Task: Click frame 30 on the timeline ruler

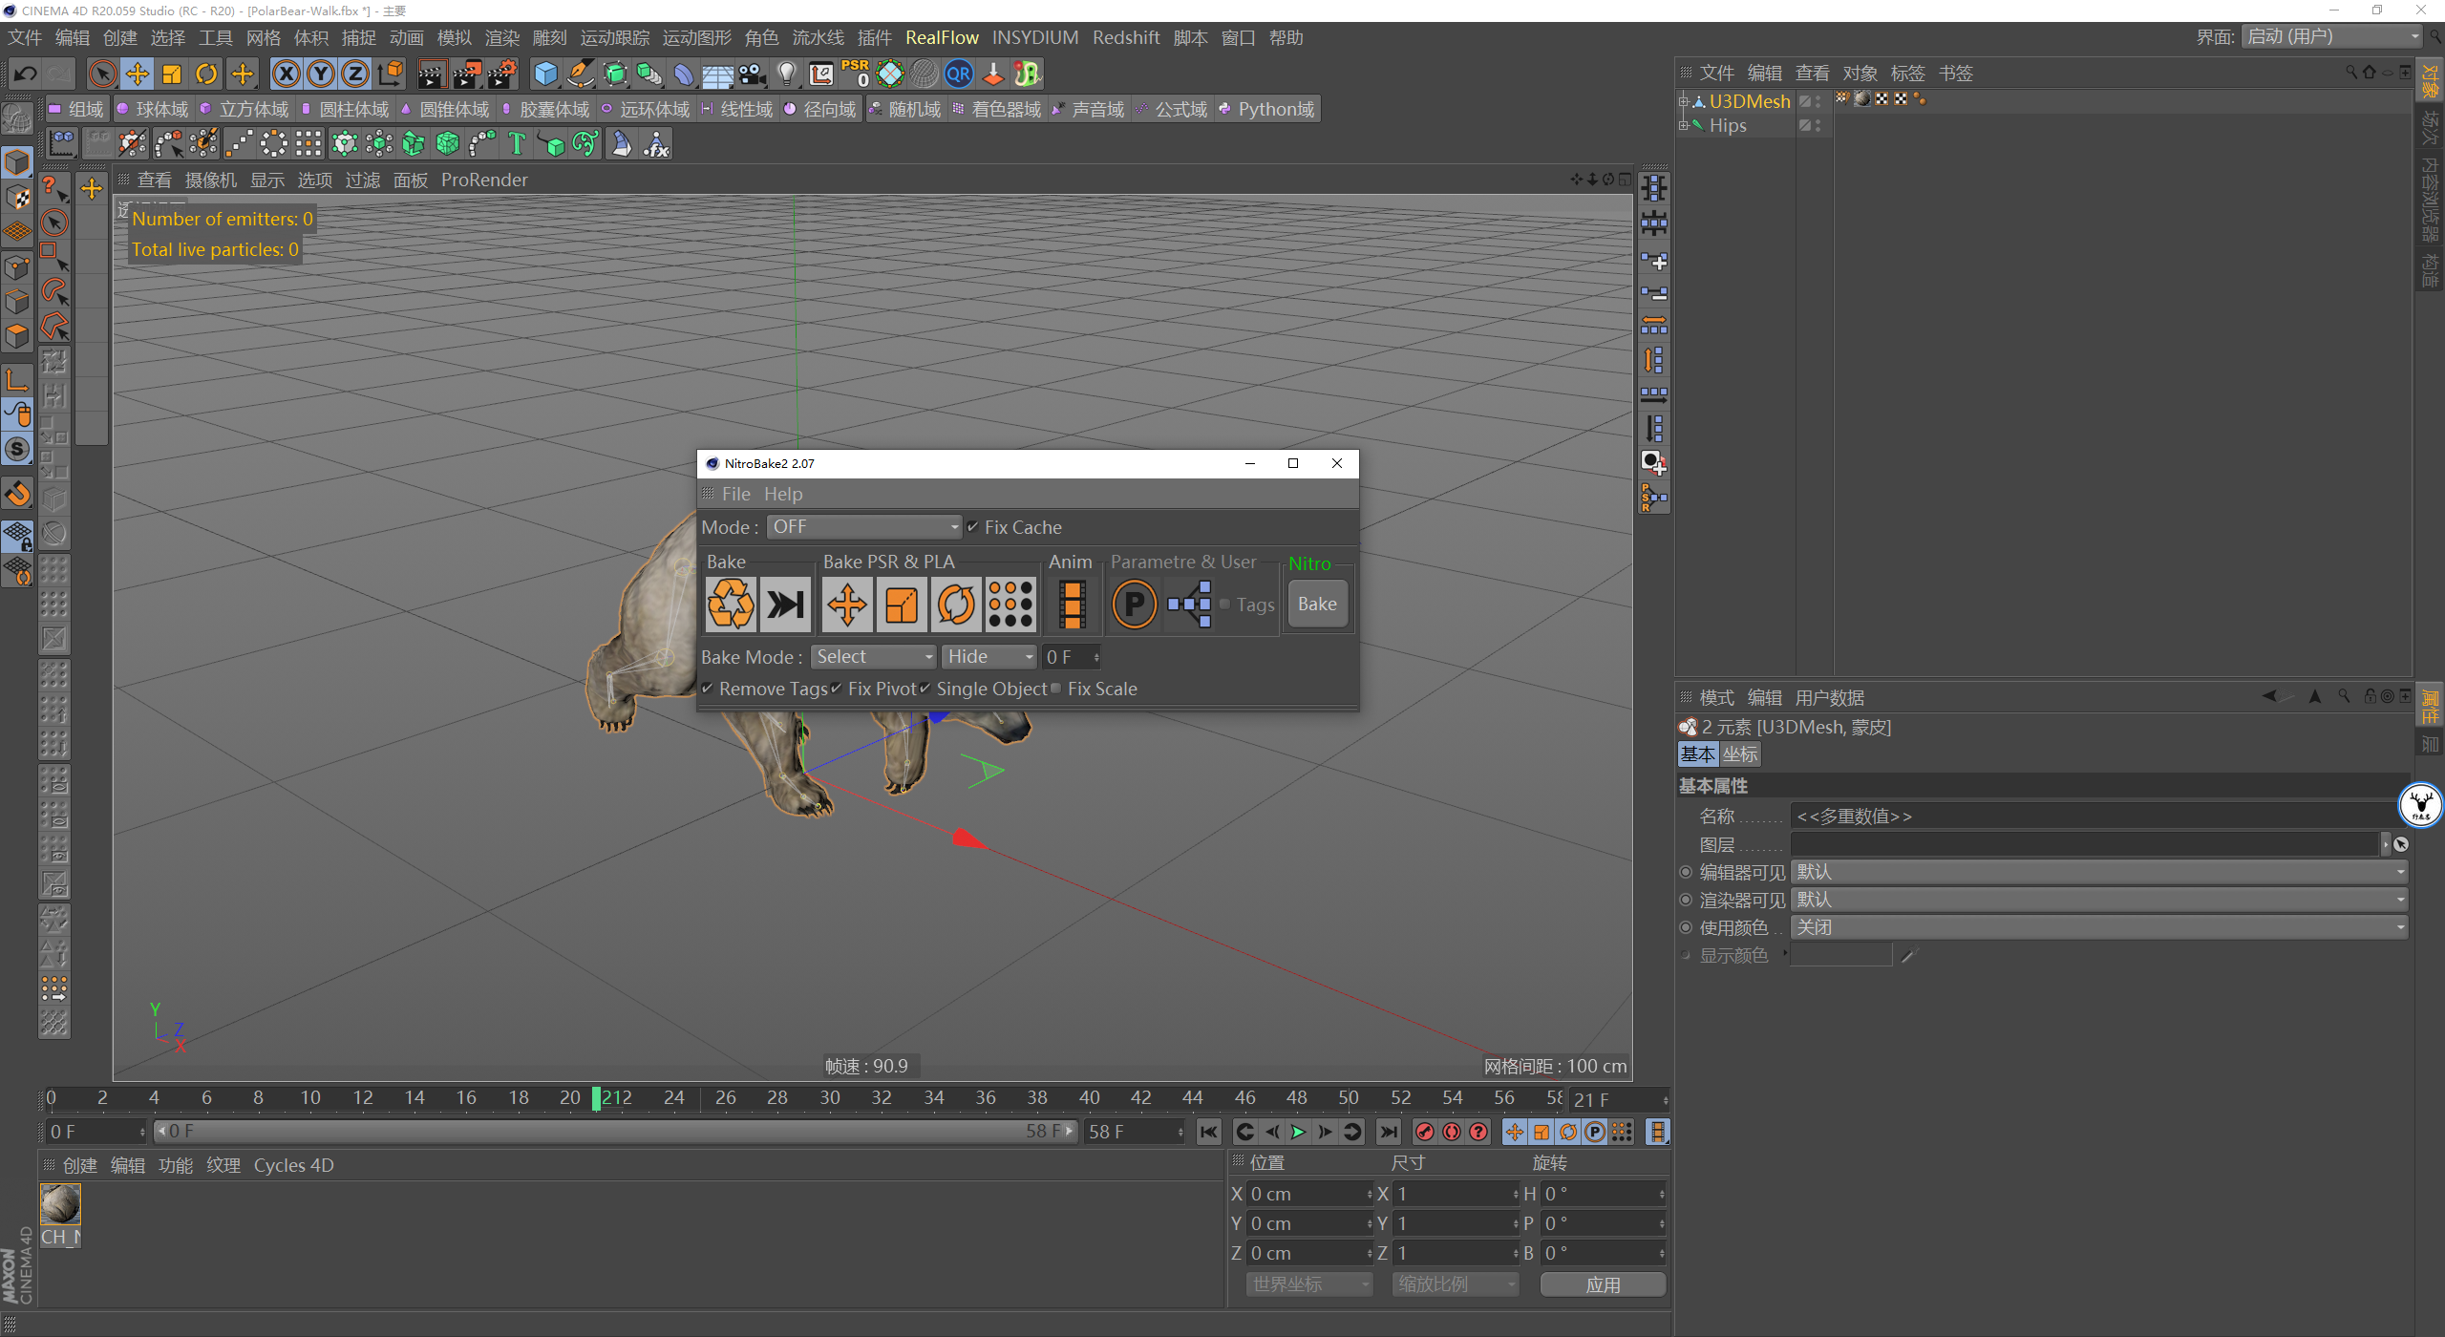Action: 829,1098
